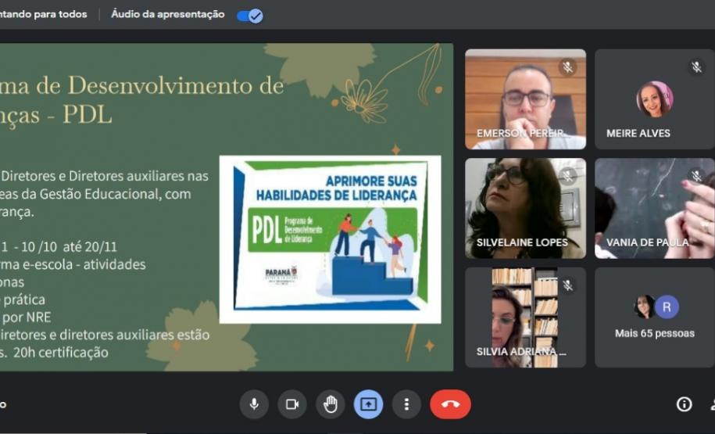Select Vania de Paula video tile
The width and height of the screenshot is (715, 434).
click(654, 208)
